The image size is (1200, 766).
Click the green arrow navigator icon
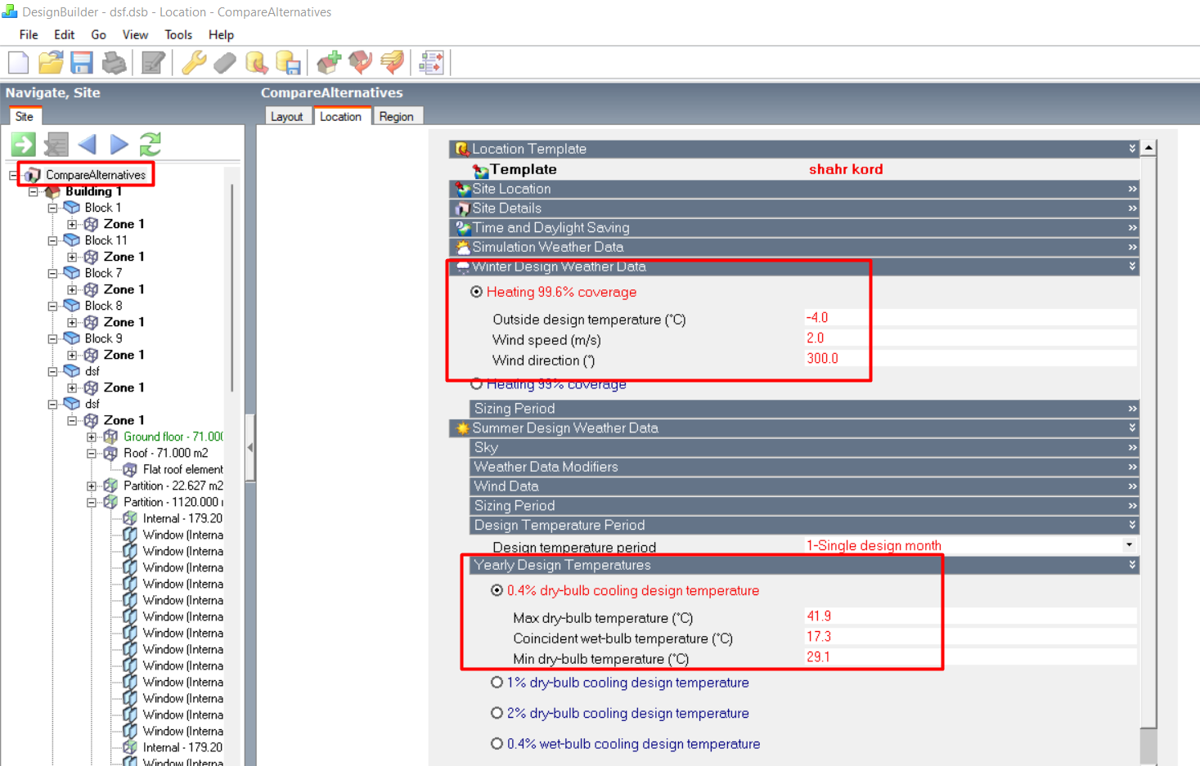(23, 145)
